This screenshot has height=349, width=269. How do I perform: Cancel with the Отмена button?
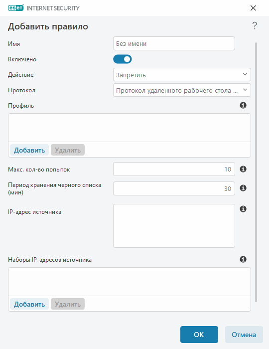244,335
